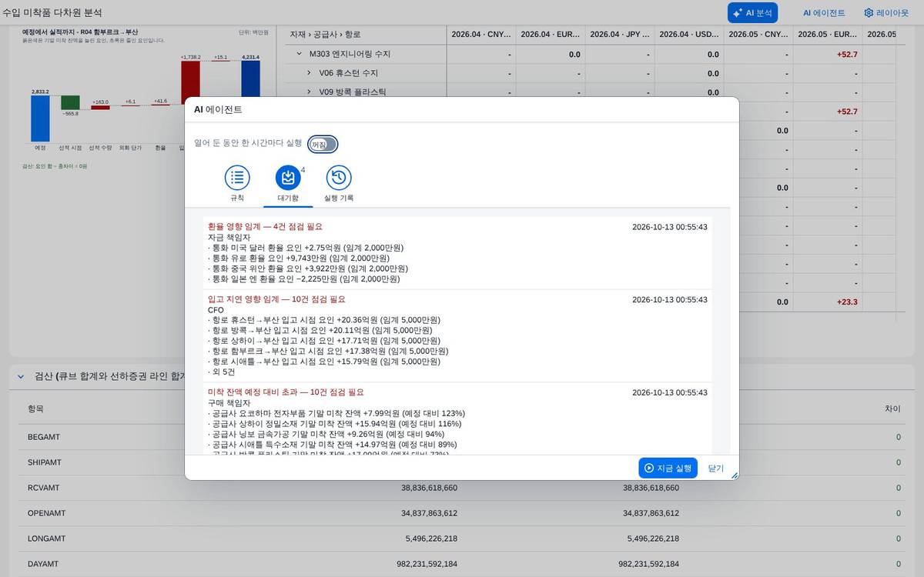Collapse the M303 엔지니어링 수지 row

point(300,54)
